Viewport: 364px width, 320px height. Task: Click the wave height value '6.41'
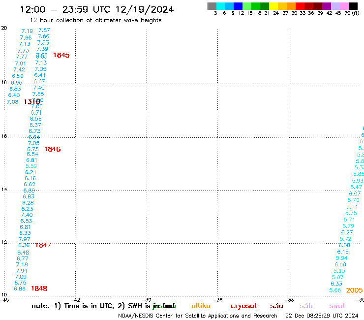pos(40,75)
